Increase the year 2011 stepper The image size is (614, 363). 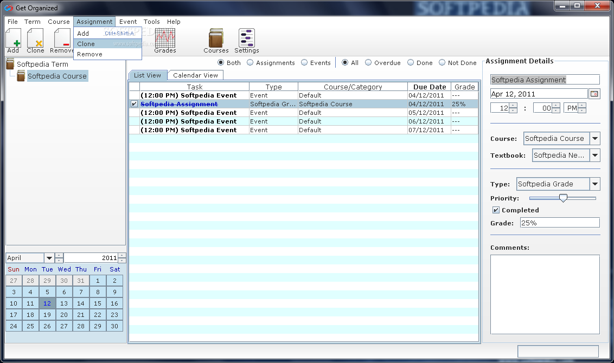(x=122, y=255)
